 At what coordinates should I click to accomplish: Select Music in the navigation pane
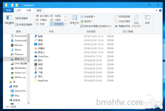click(x=16, y=50)
